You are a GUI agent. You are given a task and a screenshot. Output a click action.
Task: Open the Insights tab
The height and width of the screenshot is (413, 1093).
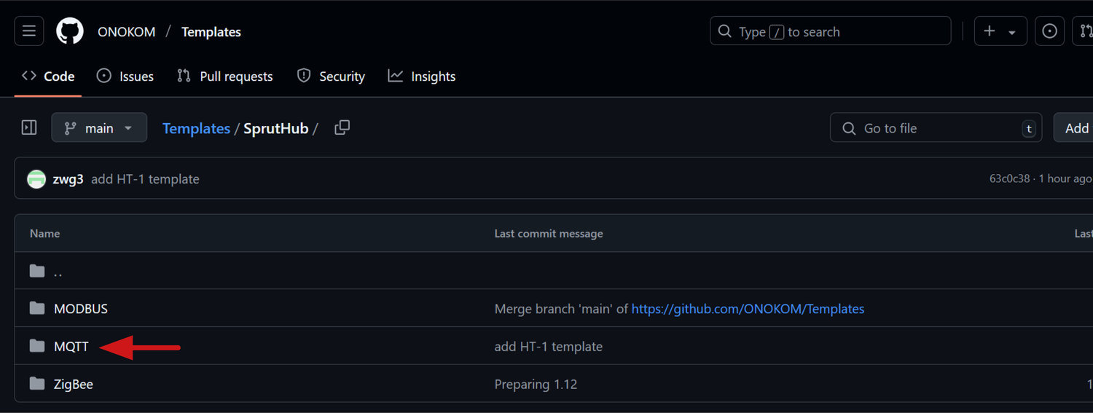(422, 76)
